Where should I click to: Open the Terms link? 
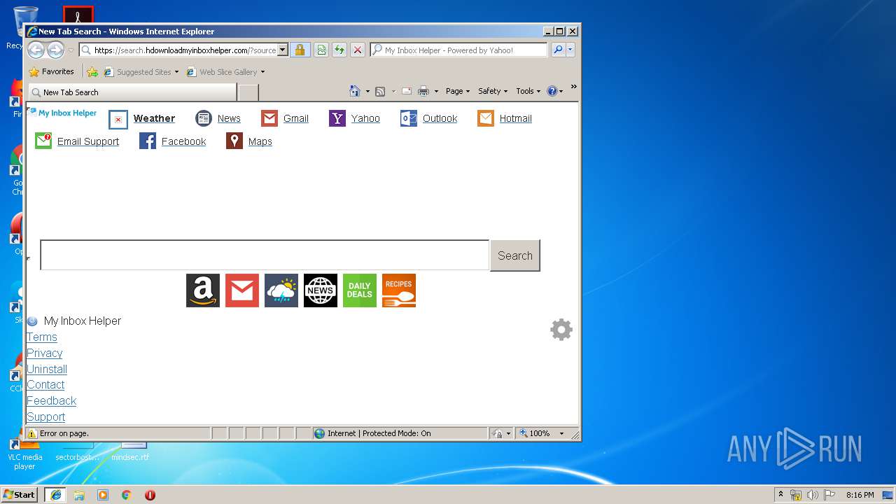click(42, 337)
